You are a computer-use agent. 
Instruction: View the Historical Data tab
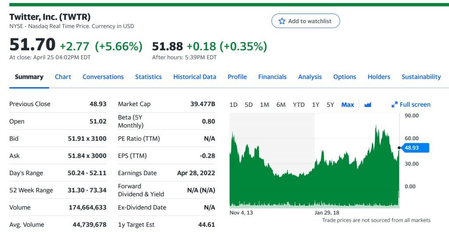point(195,77)
